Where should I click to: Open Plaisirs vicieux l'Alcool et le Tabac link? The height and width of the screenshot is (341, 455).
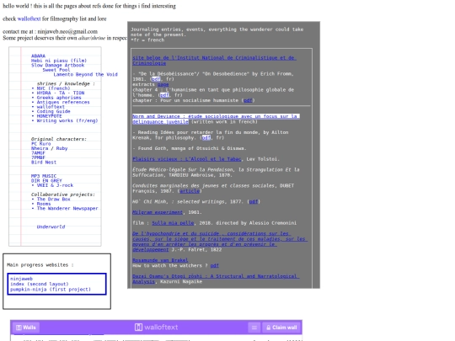(x=187, y=159)
